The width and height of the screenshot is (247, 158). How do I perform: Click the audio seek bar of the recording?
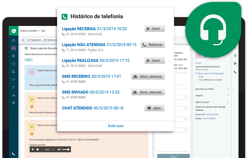[x=40, y=149]
